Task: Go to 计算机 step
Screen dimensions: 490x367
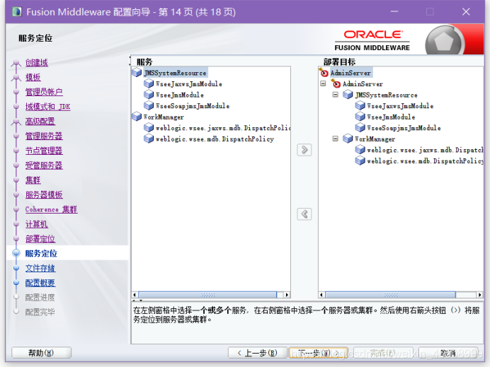Action: 37,224
